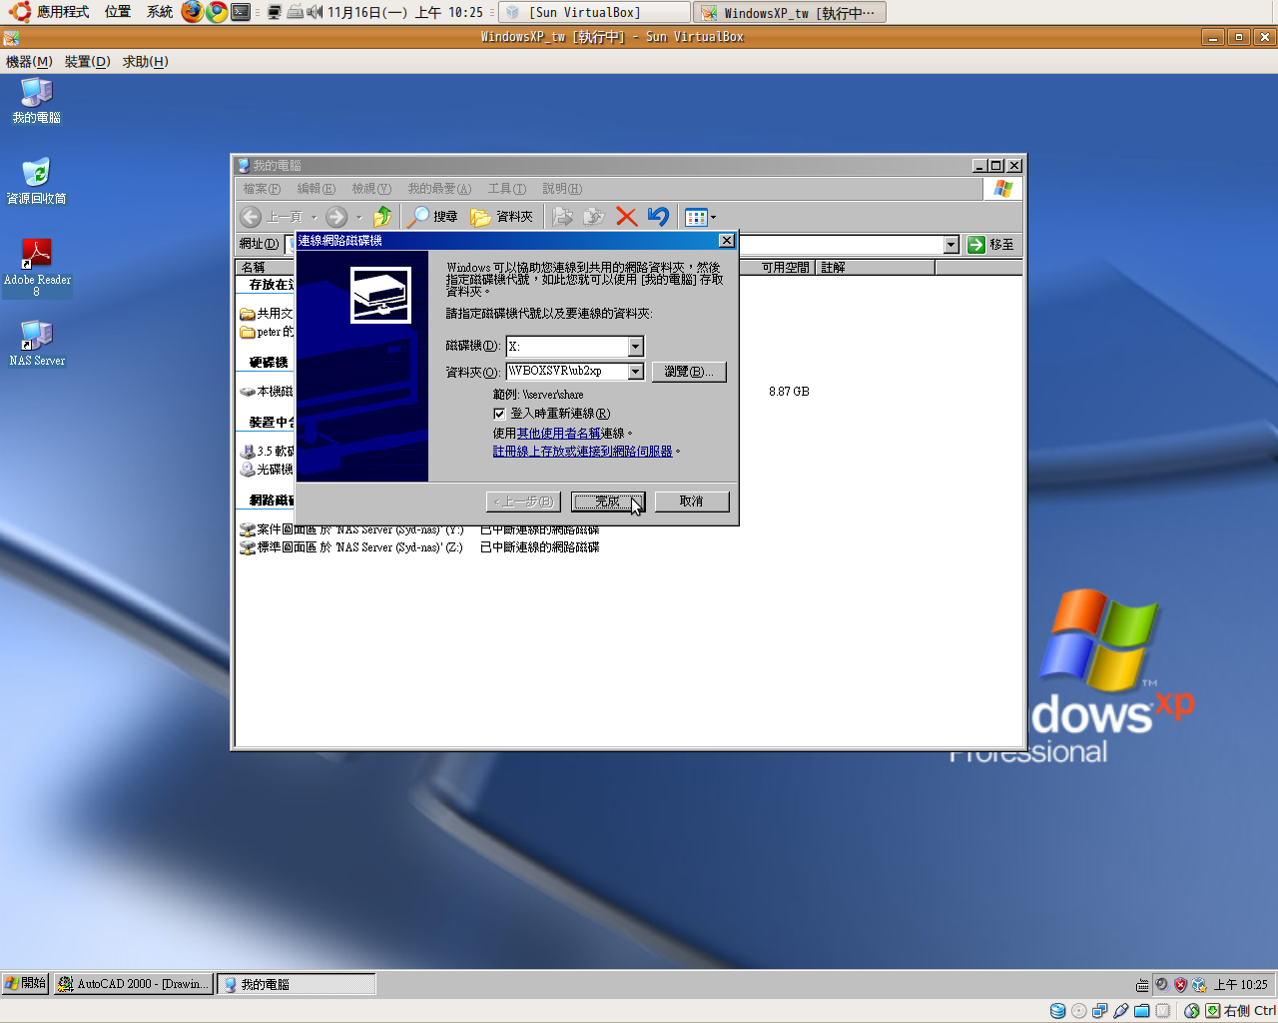Click the 其他使用者名稱 link
1278x1023 pixels.
pyautogui.click(x=558, y=434)
